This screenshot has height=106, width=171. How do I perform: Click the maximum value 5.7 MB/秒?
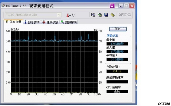point(117,52)
